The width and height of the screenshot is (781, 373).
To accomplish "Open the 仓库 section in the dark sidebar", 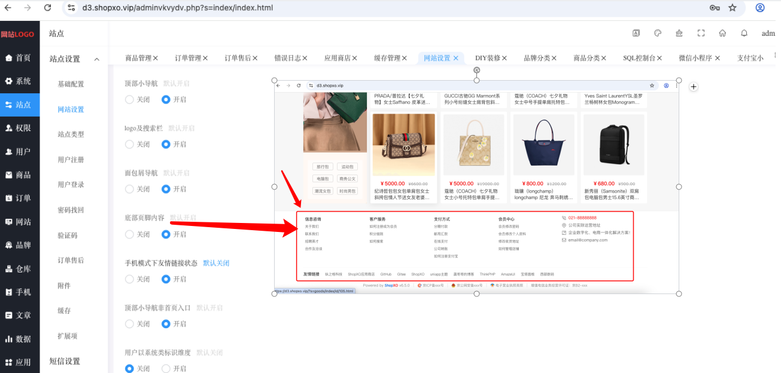I will coord(19,269).
